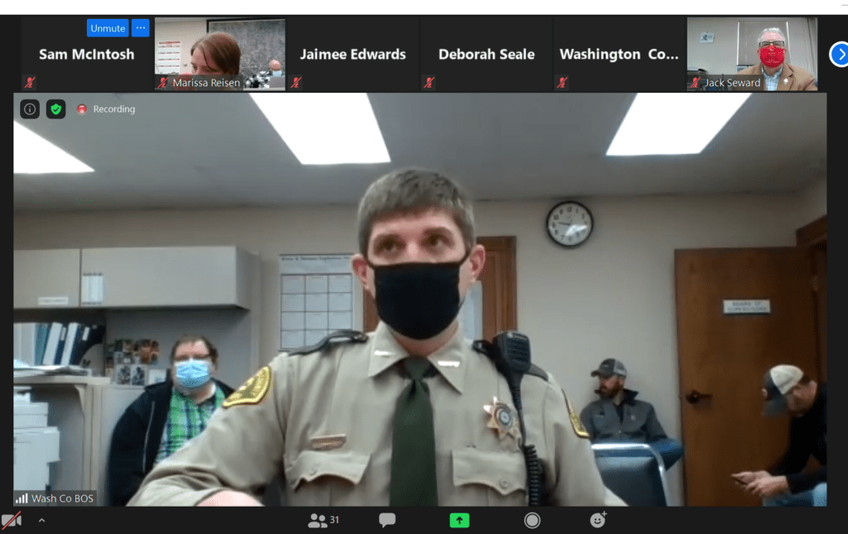Select the Jaimee Edwards participant tile
Screen dimensions: 848x534
[x=353, y=54]
